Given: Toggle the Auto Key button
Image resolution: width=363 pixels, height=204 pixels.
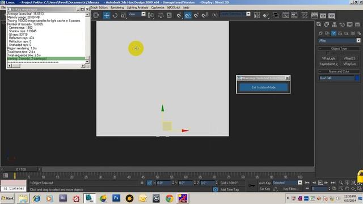Looking at the screenshot, I should tap(265, 182).
